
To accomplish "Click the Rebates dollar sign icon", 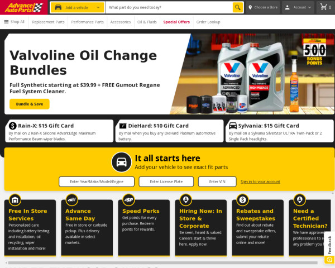I will [x=242, y=200].
